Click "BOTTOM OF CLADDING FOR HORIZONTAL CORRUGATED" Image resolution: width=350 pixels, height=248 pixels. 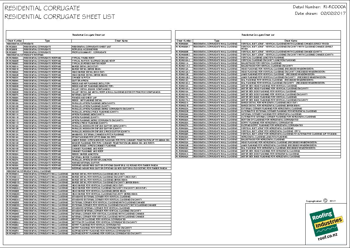pyautogui.click(x=270, y=120)
